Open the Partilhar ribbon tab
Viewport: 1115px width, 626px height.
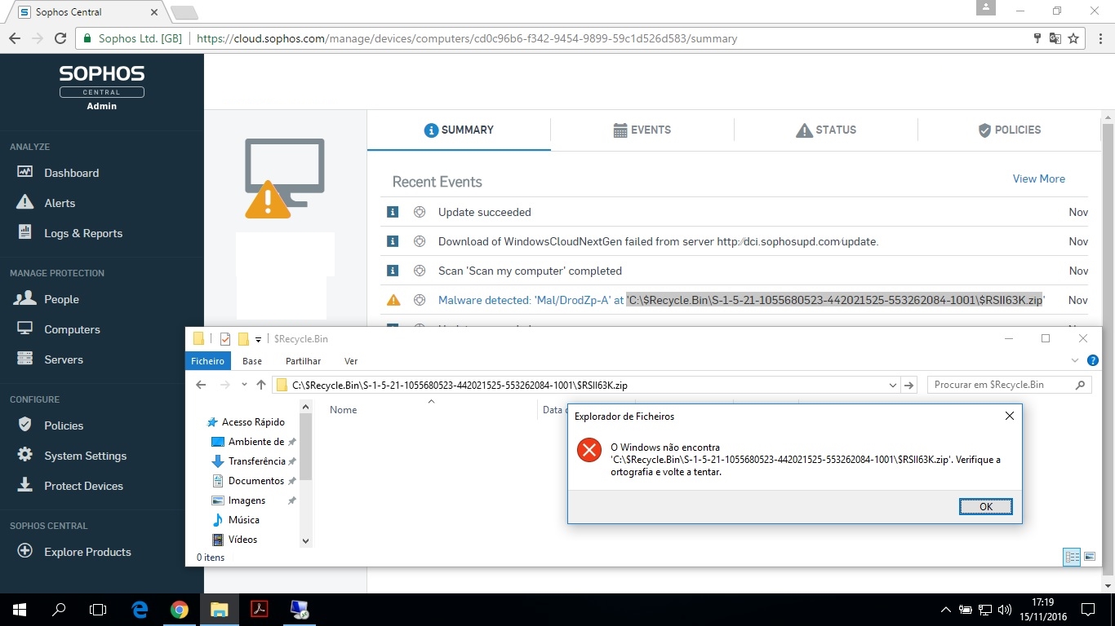coord(303,361)
